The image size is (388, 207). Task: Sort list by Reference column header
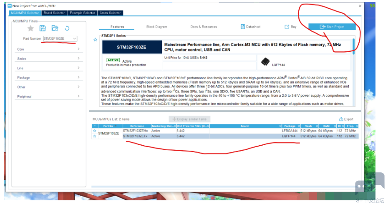[x=137, y=126]
